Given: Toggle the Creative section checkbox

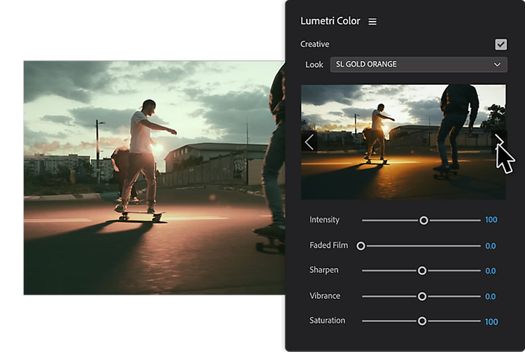Looking at the screenshot, I should click(x=500, y=44).
